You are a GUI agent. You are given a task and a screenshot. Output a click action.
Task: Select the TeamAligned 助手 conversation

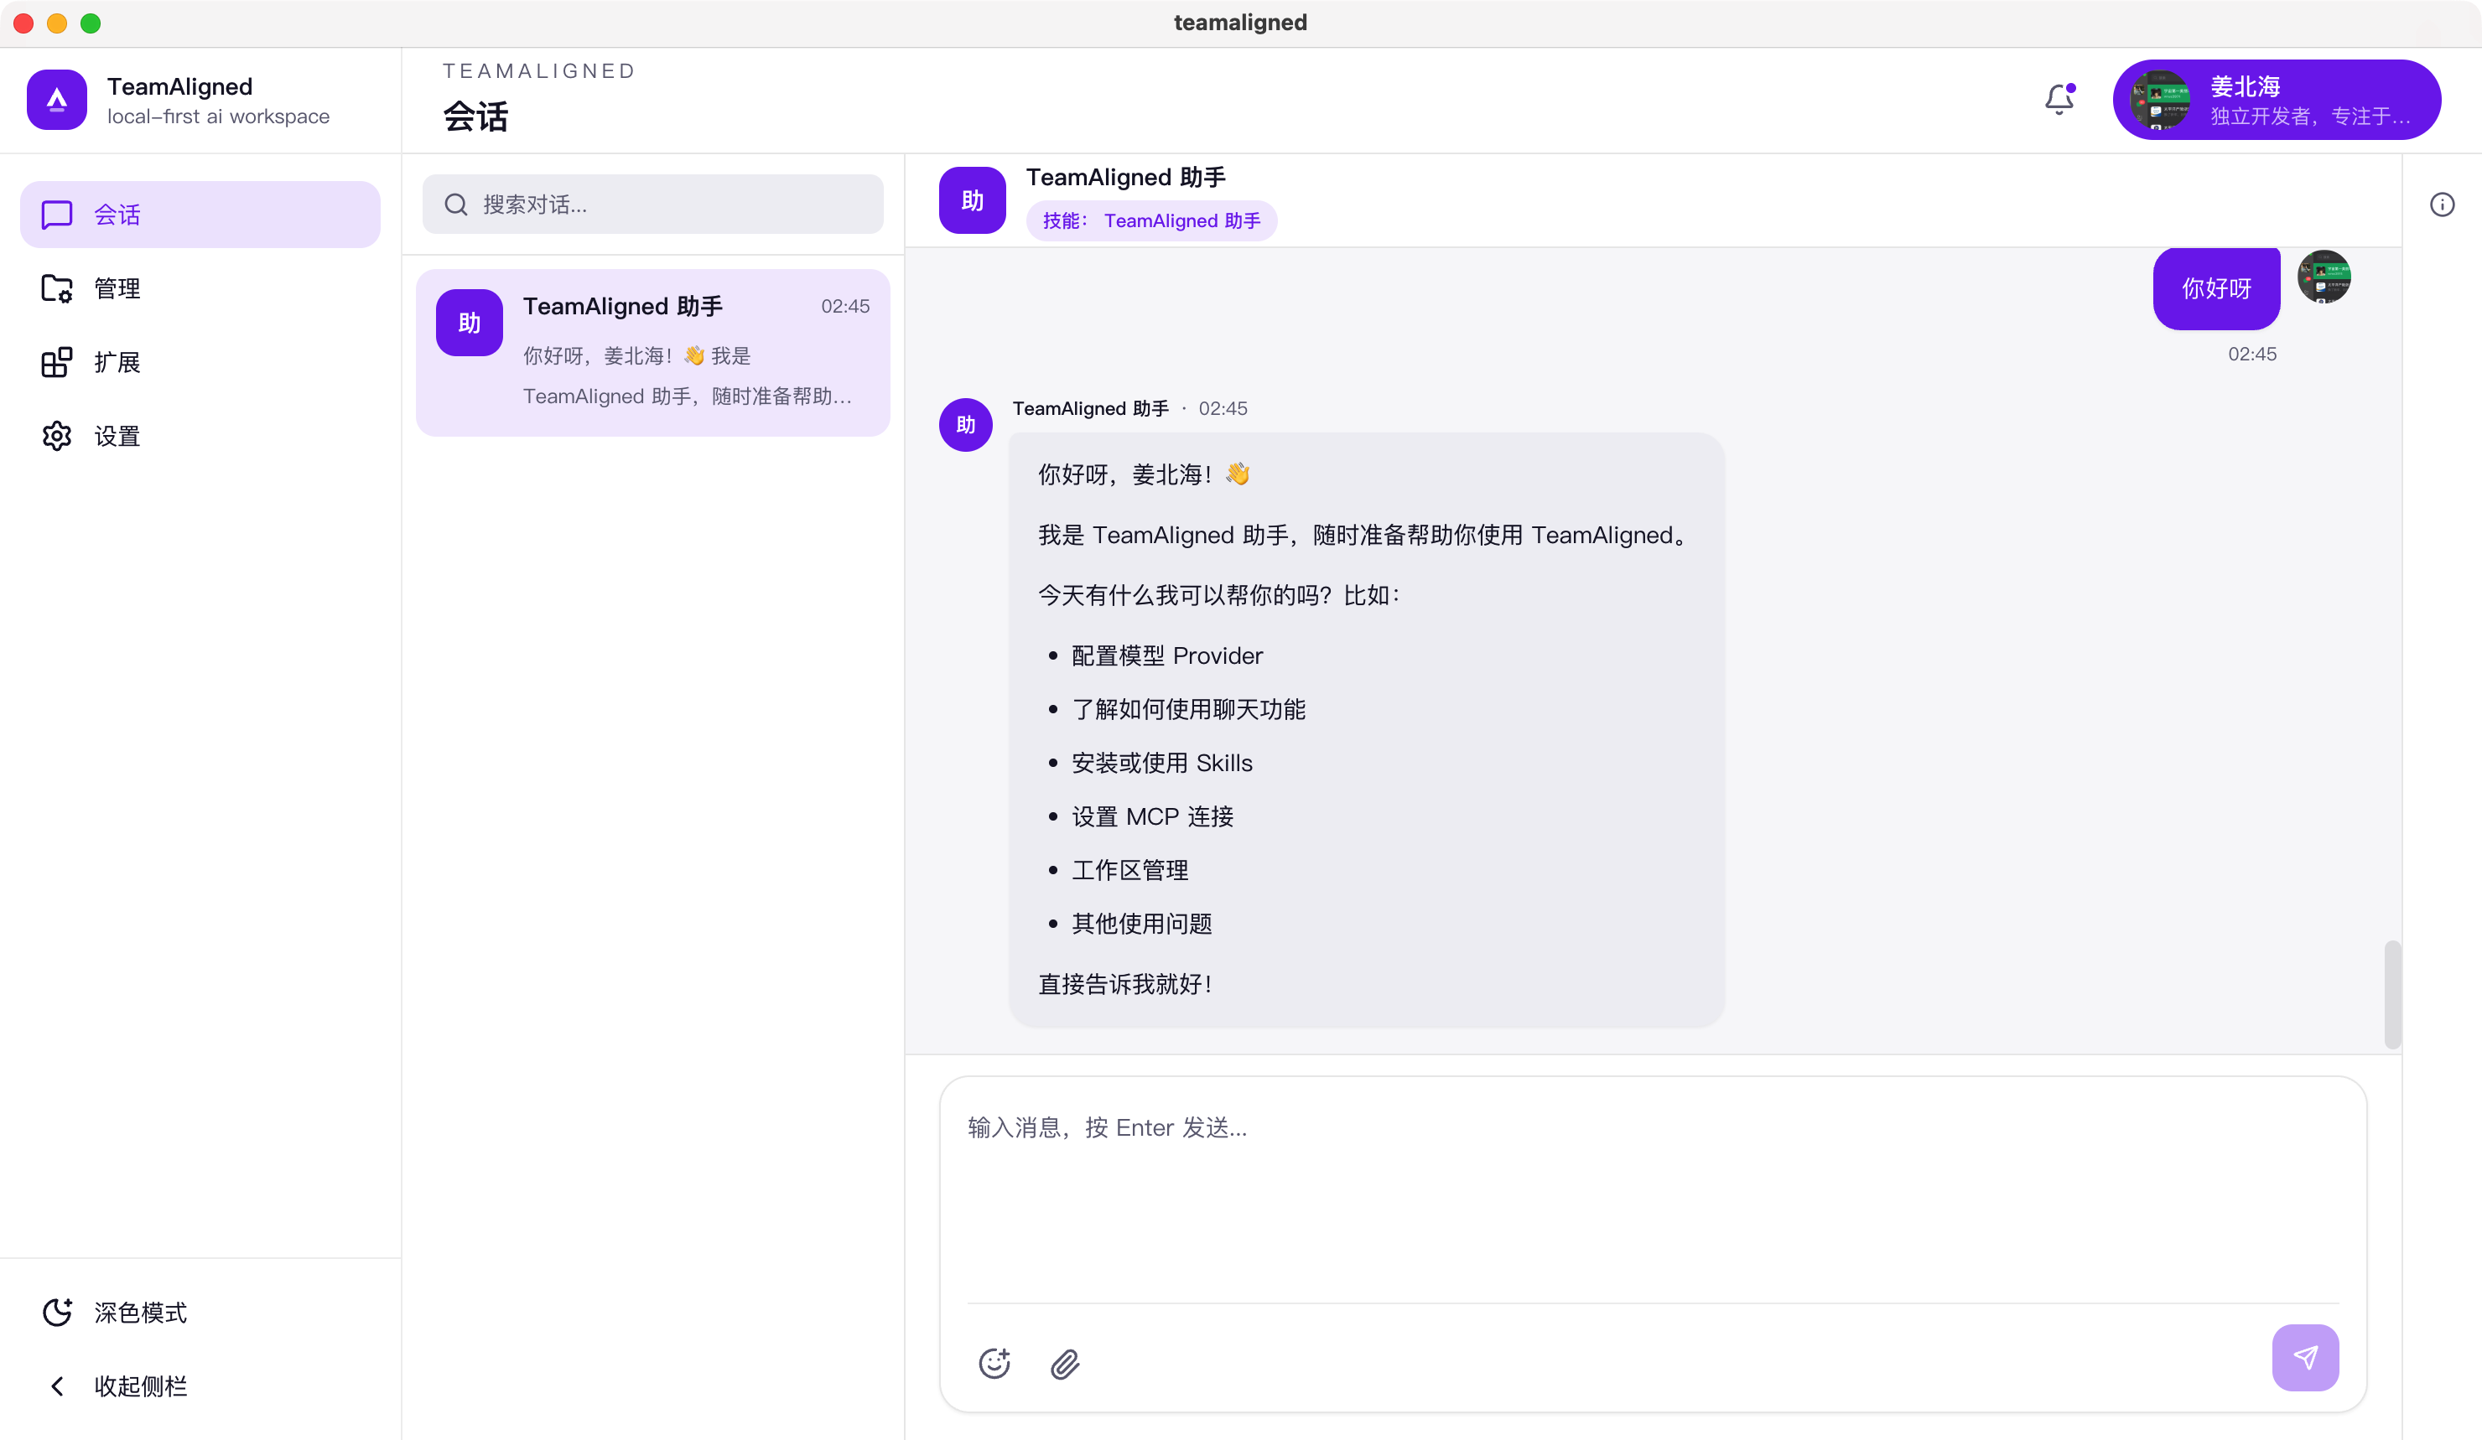653,352
